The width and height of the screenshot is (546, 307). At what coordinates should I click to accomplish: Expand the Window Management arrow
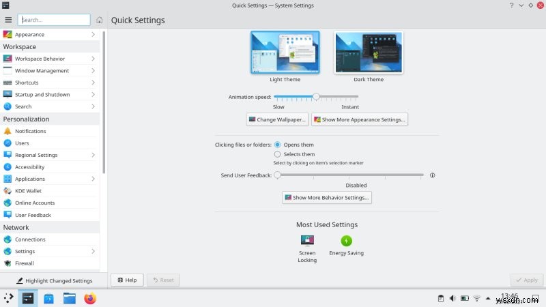(x=93, y=70)
